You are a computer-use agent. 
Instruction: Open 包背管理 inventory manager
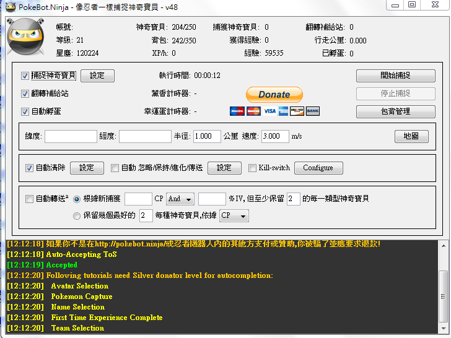[x=395, y=111]
